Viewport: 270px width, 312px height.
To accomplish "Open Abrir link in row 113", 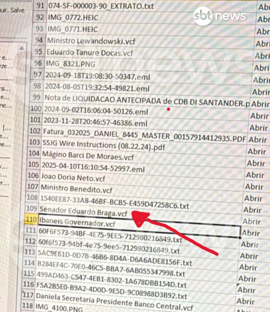I will tap(249, 256).
